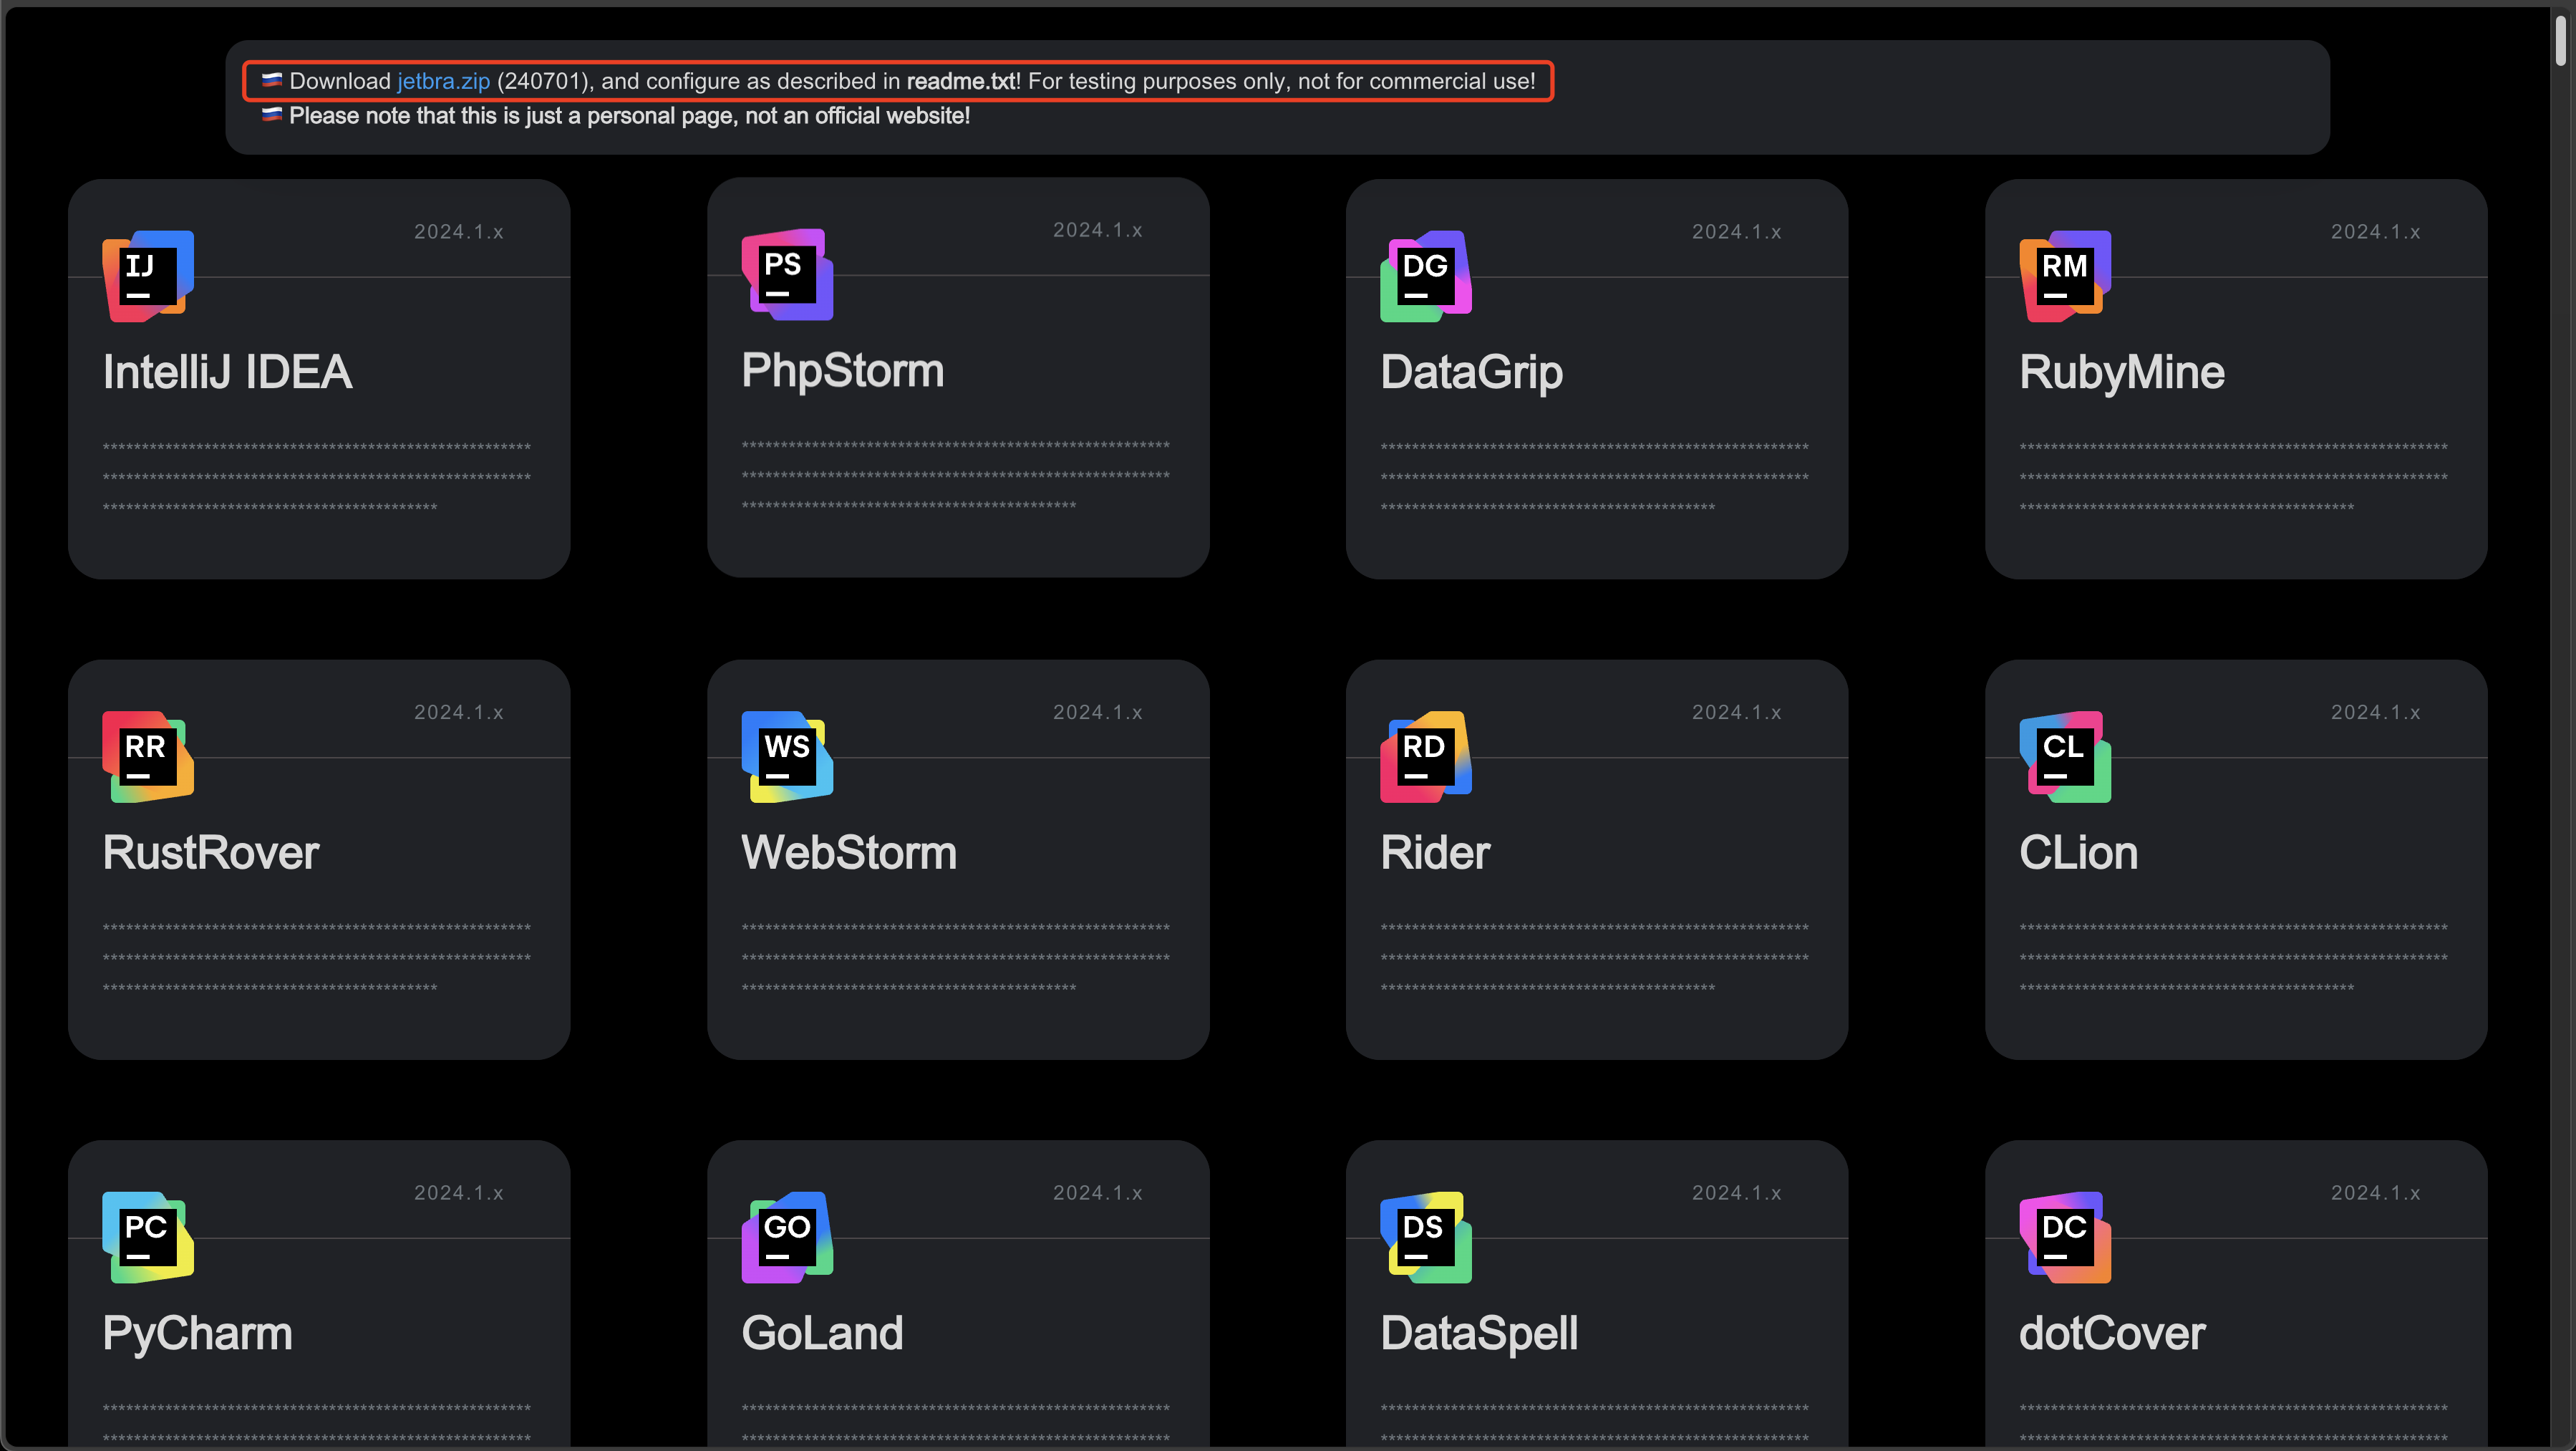Click the 2024.1.x version on CLion card

[x=2375, y=712]
